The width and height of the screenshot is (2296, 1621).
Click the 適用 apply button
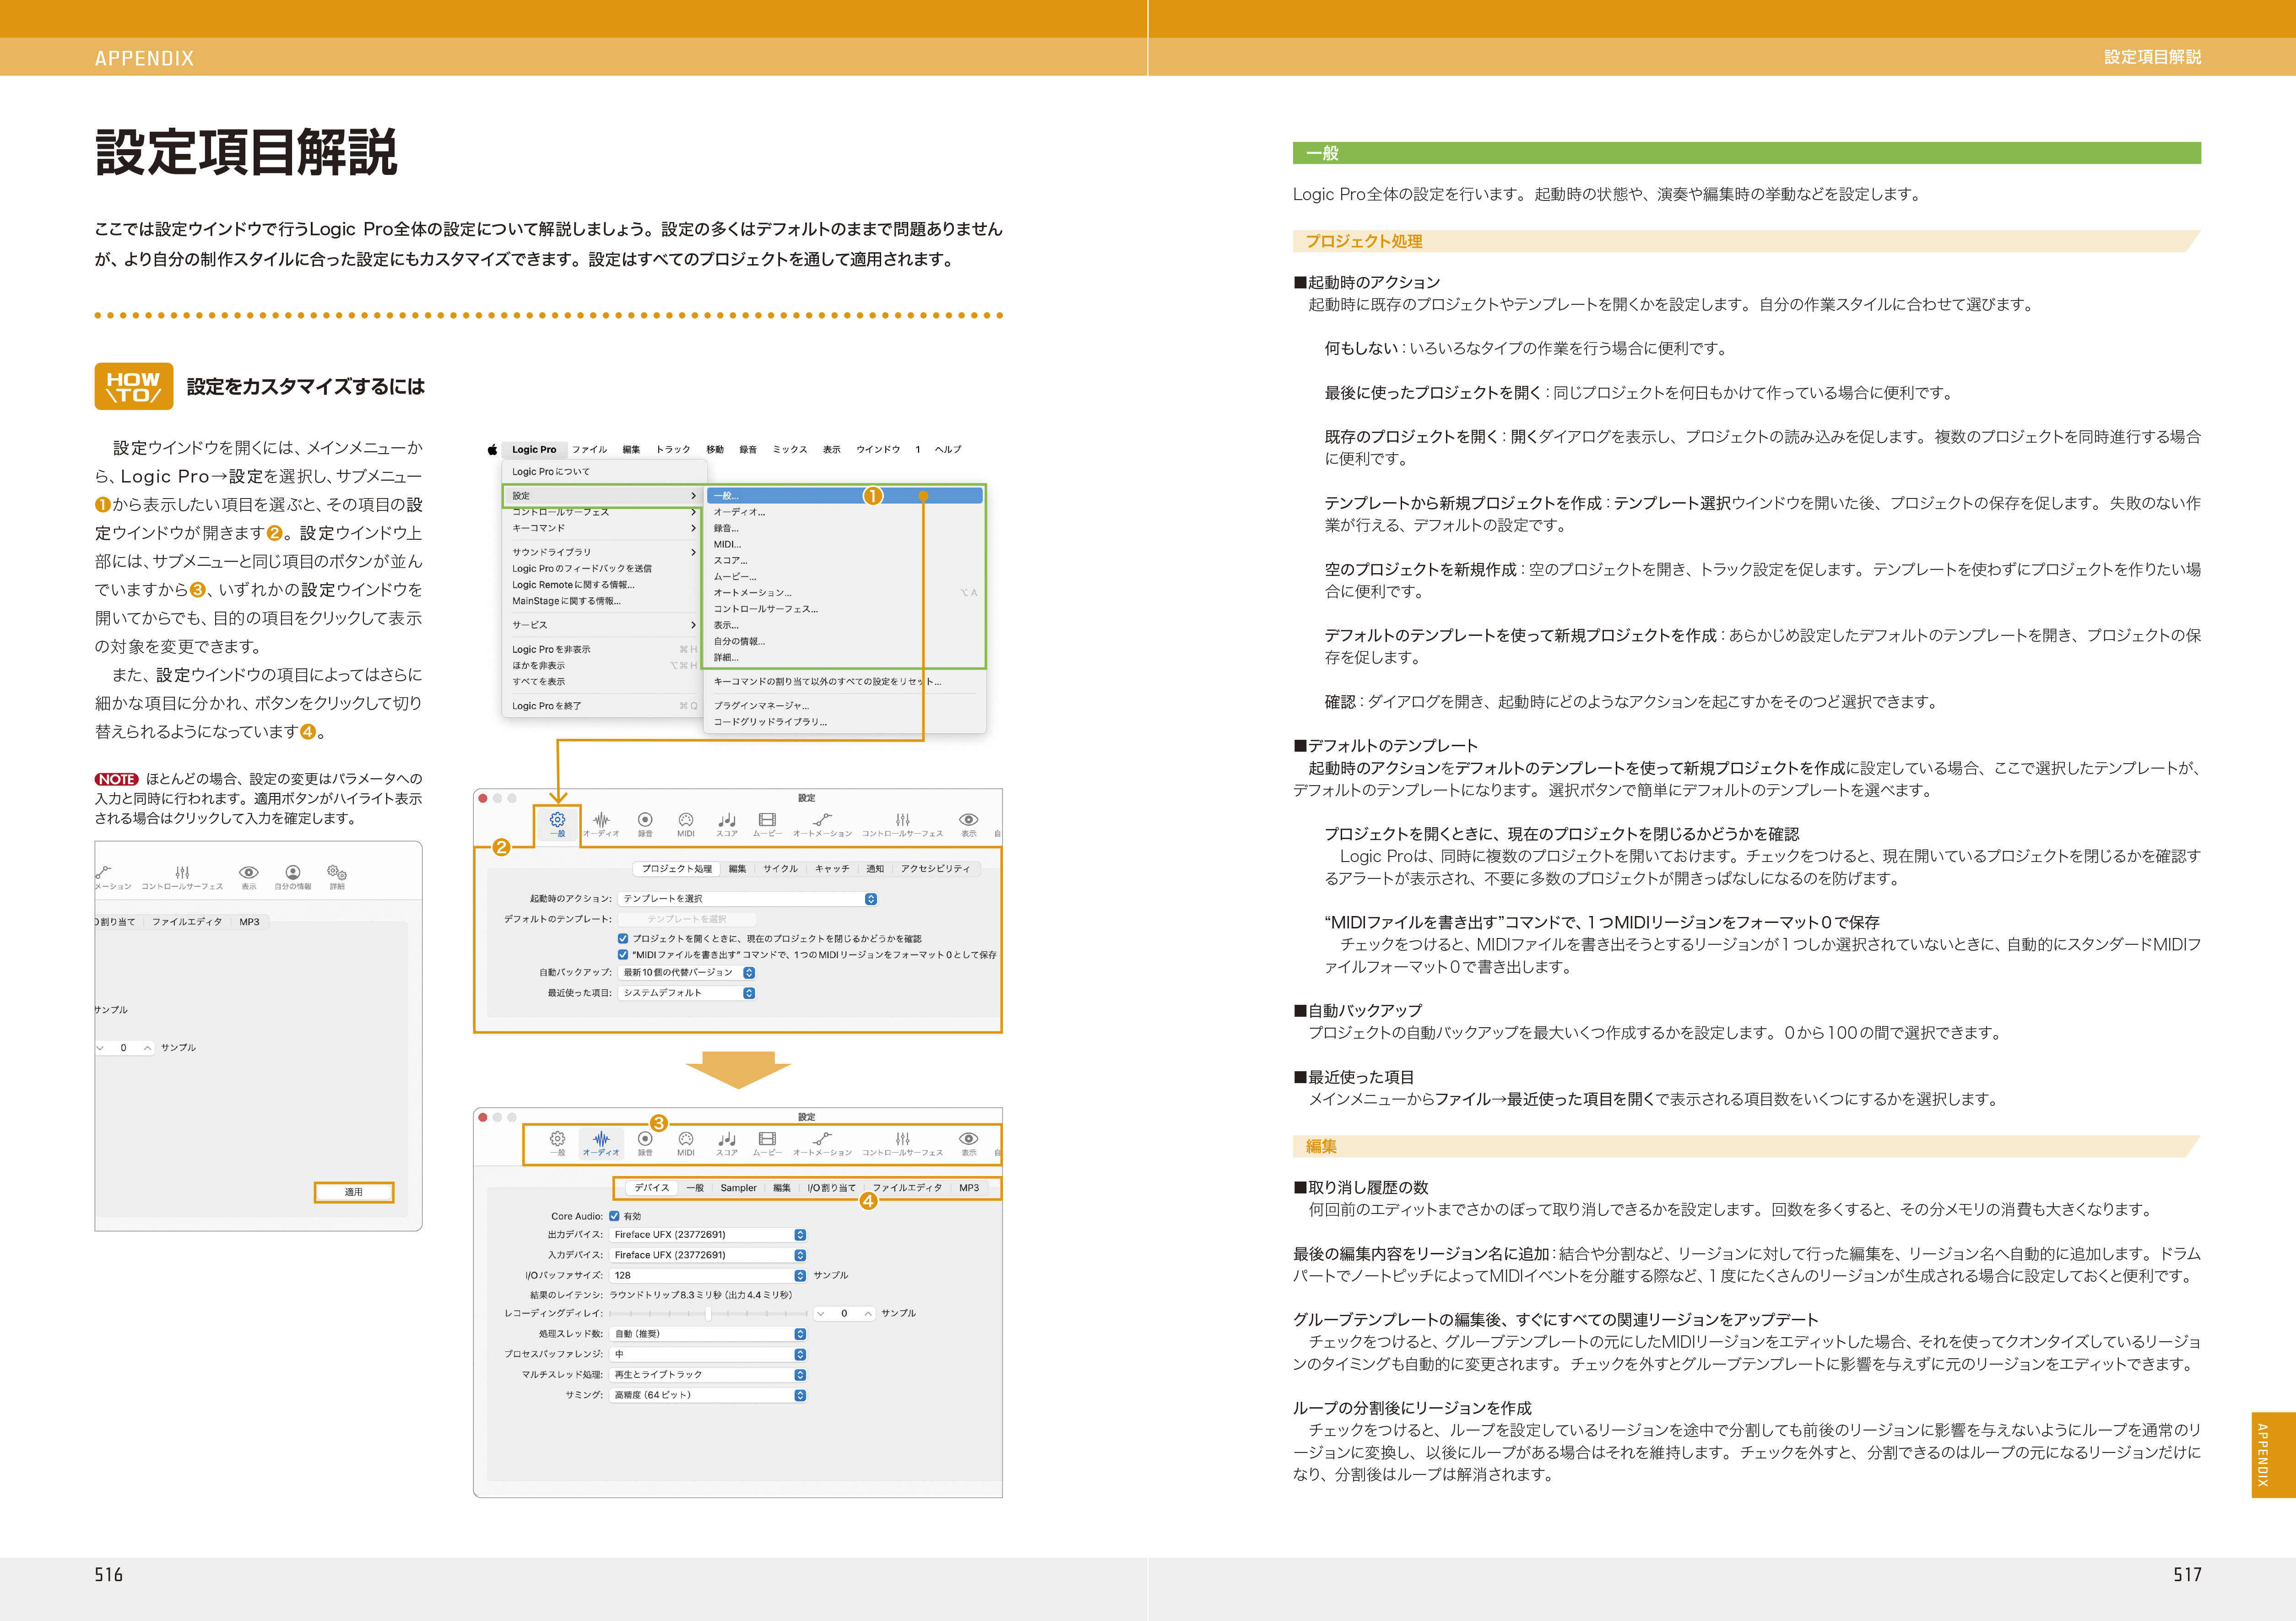pos(354,1192)
